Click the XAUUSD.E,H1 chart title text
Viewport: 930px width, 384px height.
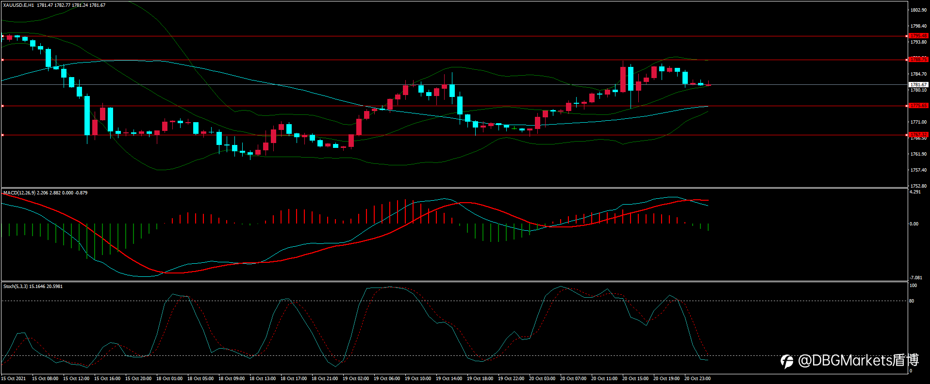(18, 5)
